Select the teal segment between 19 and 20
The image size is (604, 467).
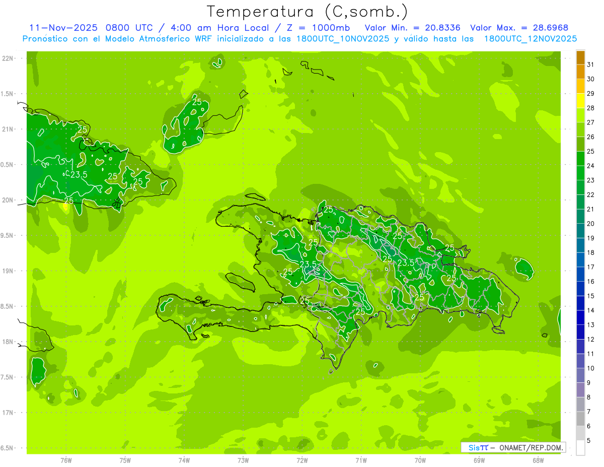tap(580, 231)
